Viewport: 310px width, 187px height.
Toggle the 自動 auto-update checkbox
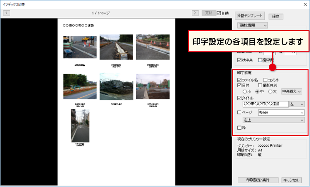click(x=218, y=13)
